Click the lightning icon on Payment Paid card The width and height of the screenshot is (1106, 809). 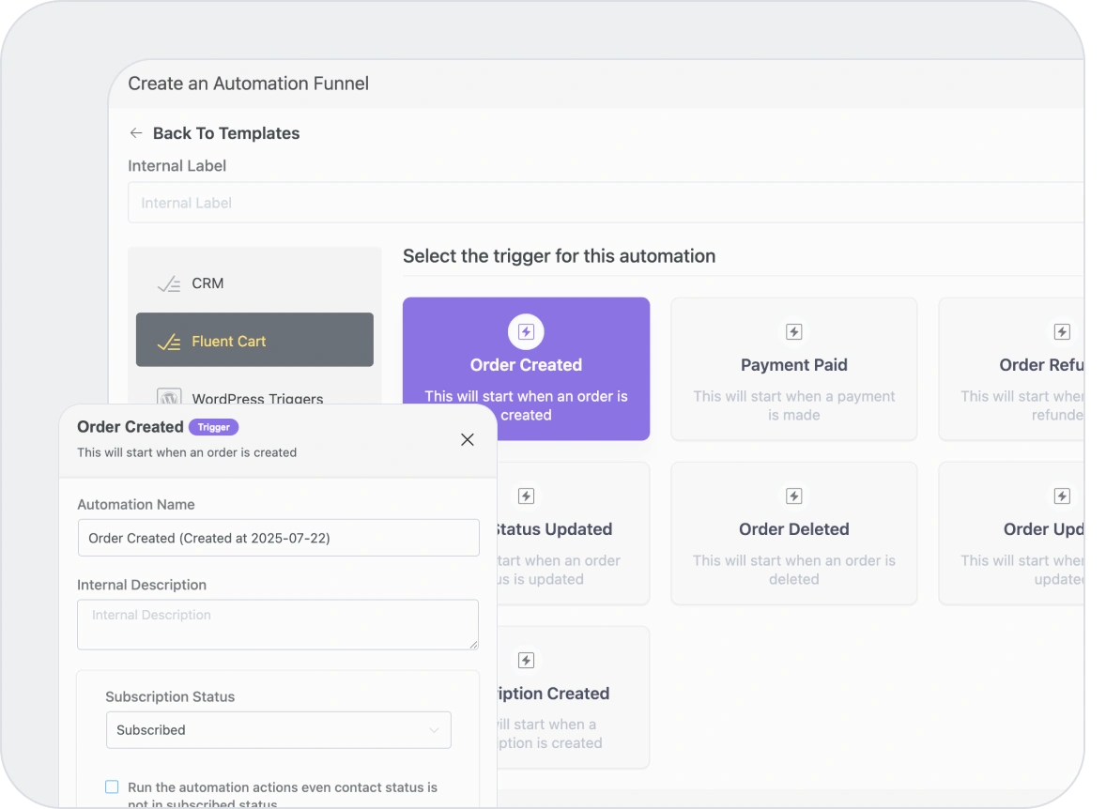793,331
